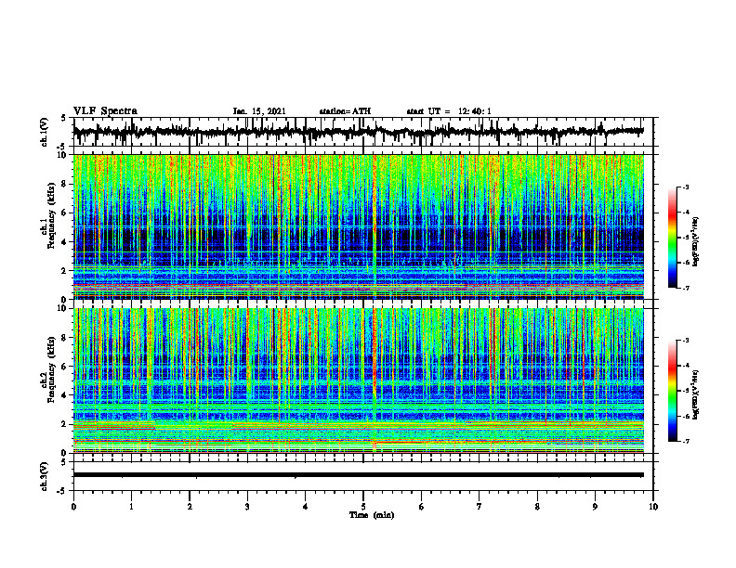
Task: Click the '-7' value on ch.2 color scale
Action: [x=685, y=442]
